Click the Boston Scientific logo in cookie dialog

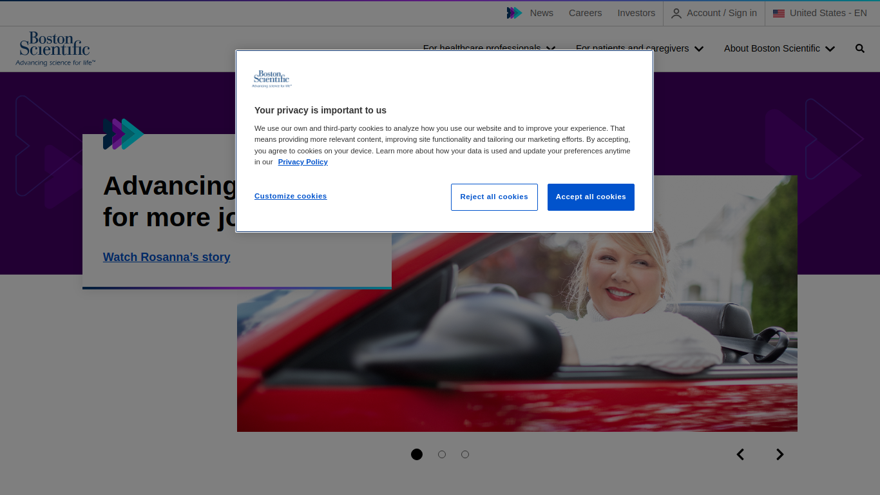[272, 79]
